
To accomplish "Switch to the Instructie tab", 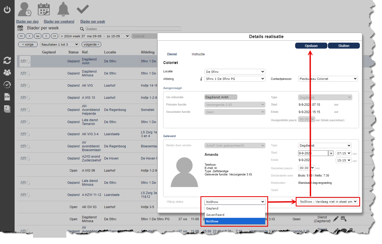I will 198,54.
